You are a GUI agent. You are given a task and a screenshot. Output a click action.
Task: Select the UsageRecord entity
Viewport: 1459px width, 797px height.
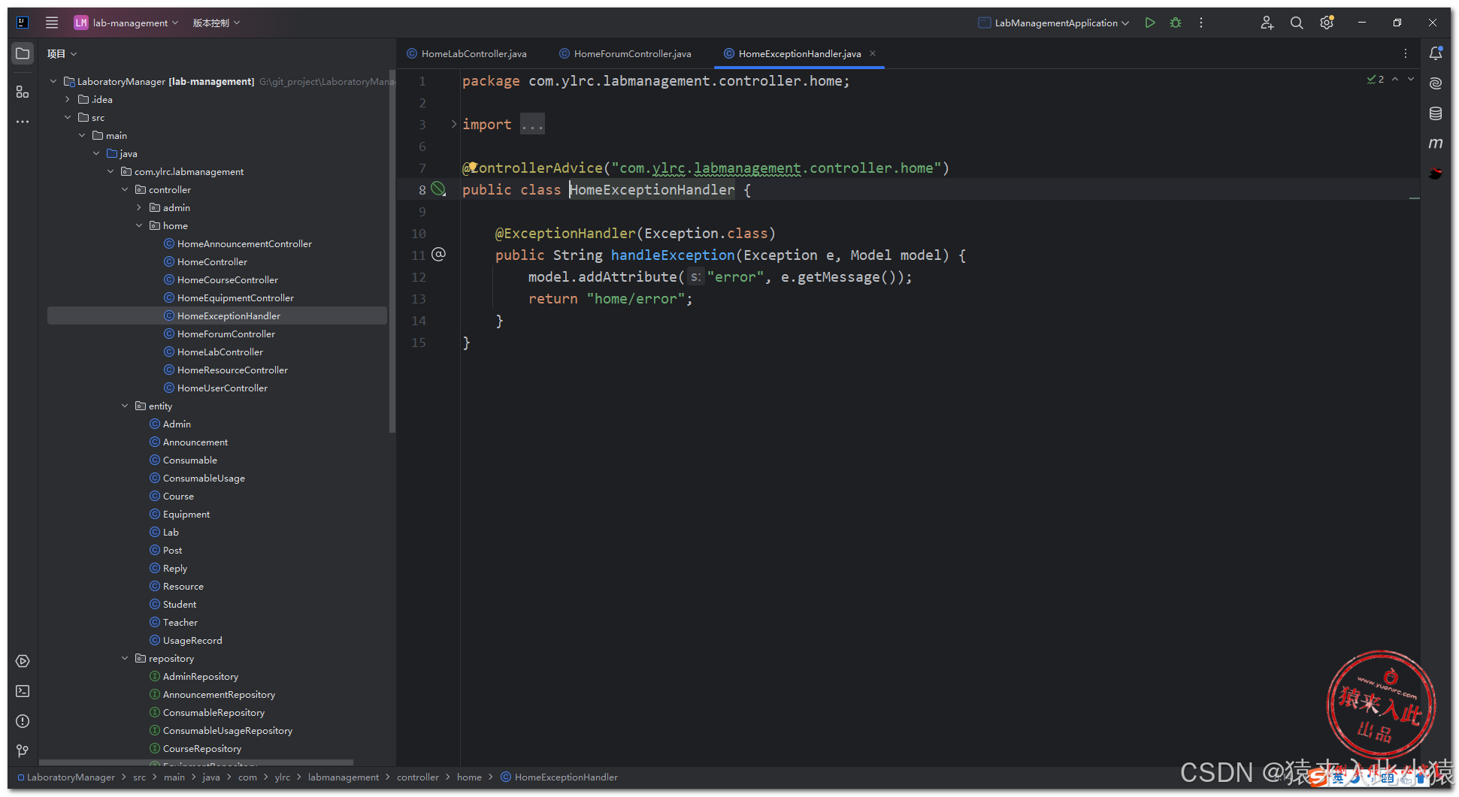(192, 640)
